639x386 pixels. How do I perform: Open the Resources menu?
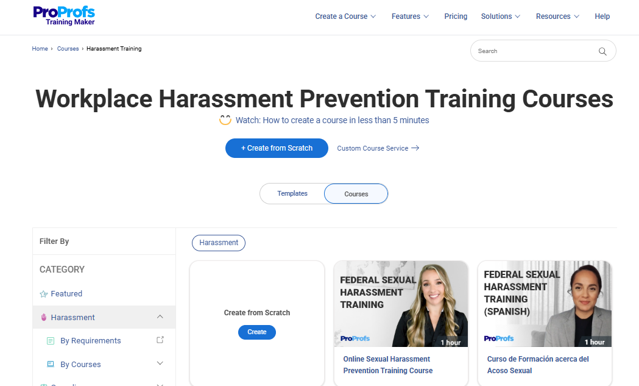click(553, 16)
